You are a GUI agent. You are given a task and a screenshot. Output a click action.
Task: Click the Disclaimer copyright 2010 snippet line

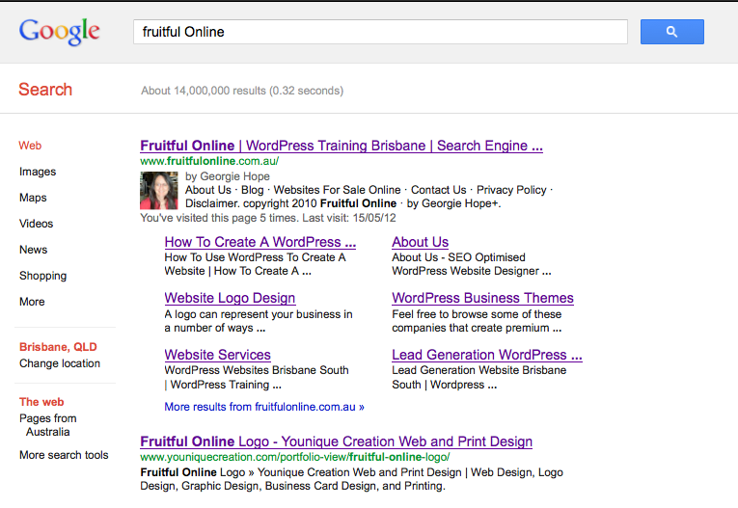343,203
